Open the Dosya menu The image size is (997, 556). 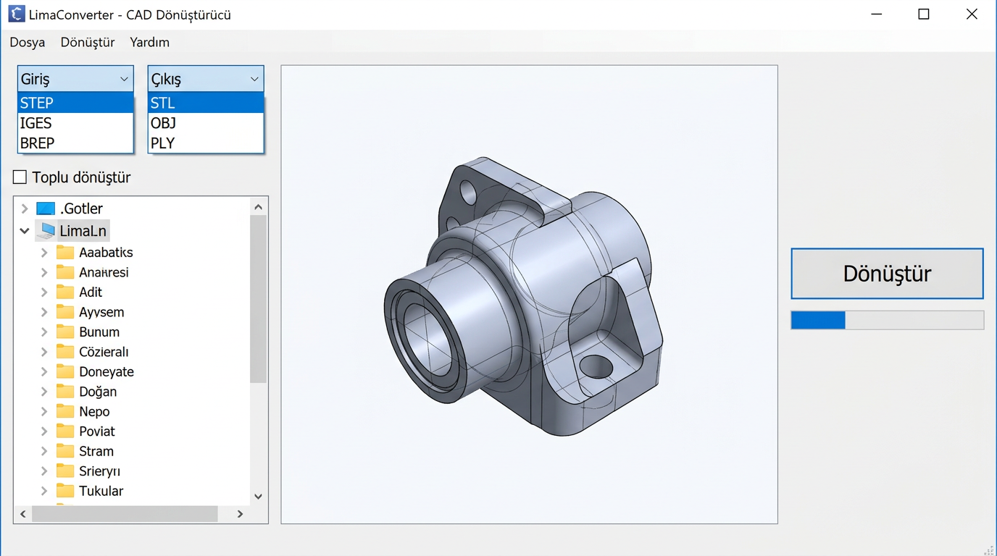(x=28, y=42)
